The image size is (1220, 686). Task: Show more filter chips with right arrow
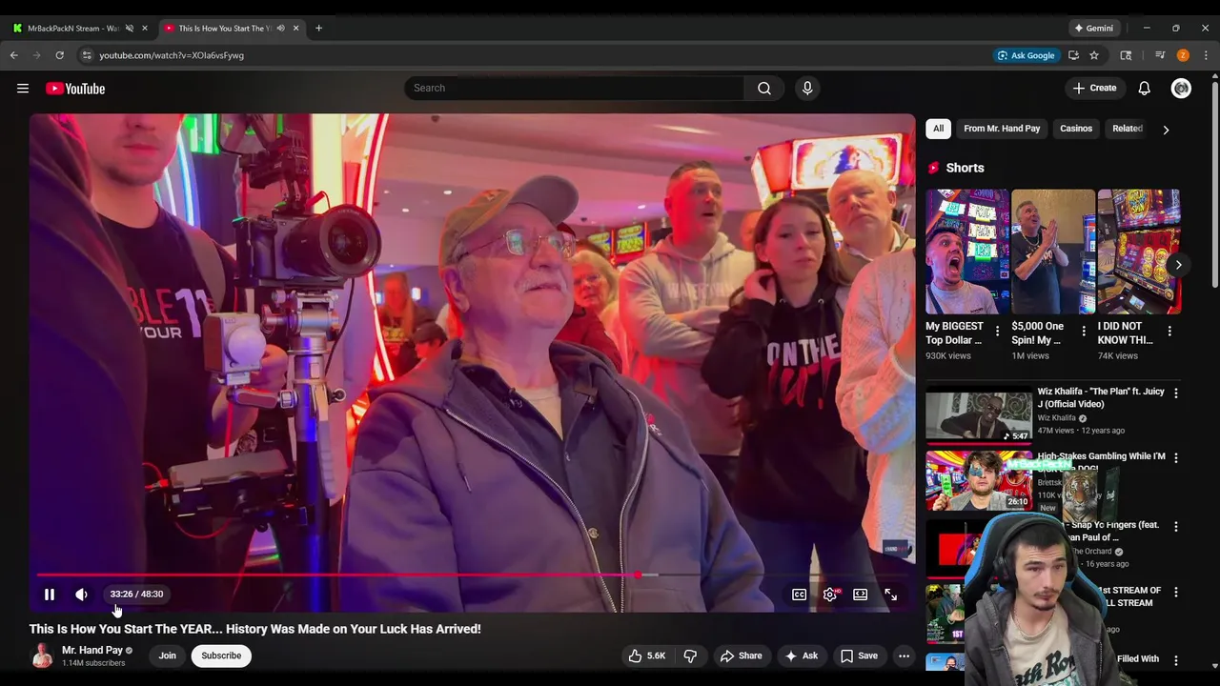pyautogui.click(x=1166, y=130)
